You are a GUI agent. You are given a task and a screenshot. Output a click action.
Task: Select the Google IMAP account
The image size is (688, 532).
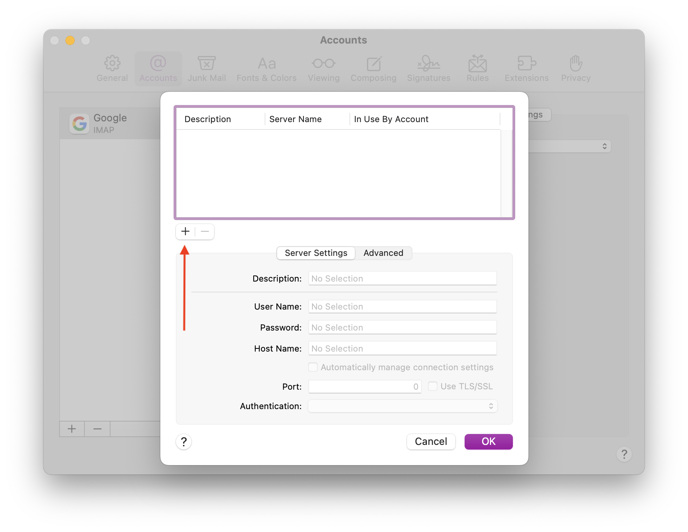point(110,124)
